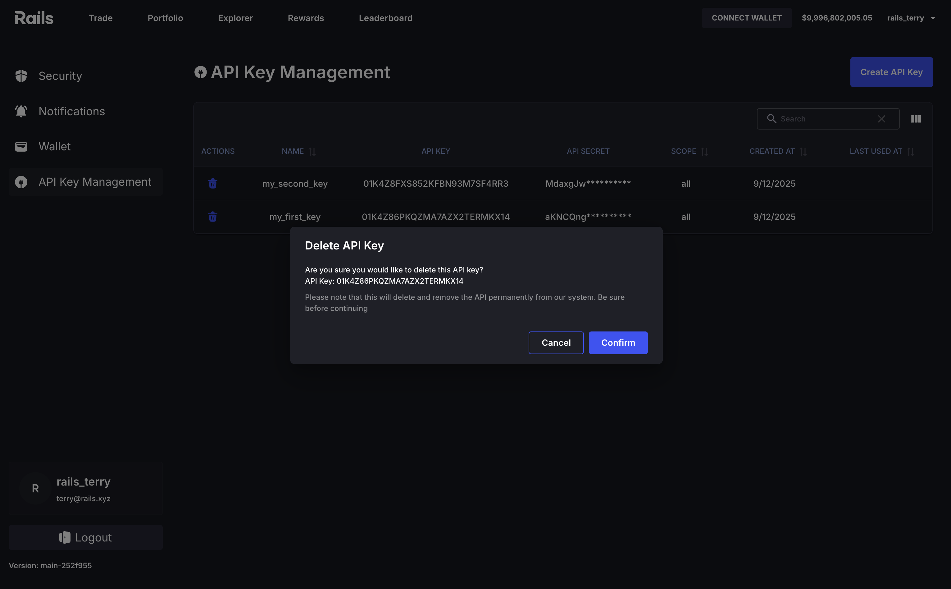Open the Leaderboard page

click(385, 17)
